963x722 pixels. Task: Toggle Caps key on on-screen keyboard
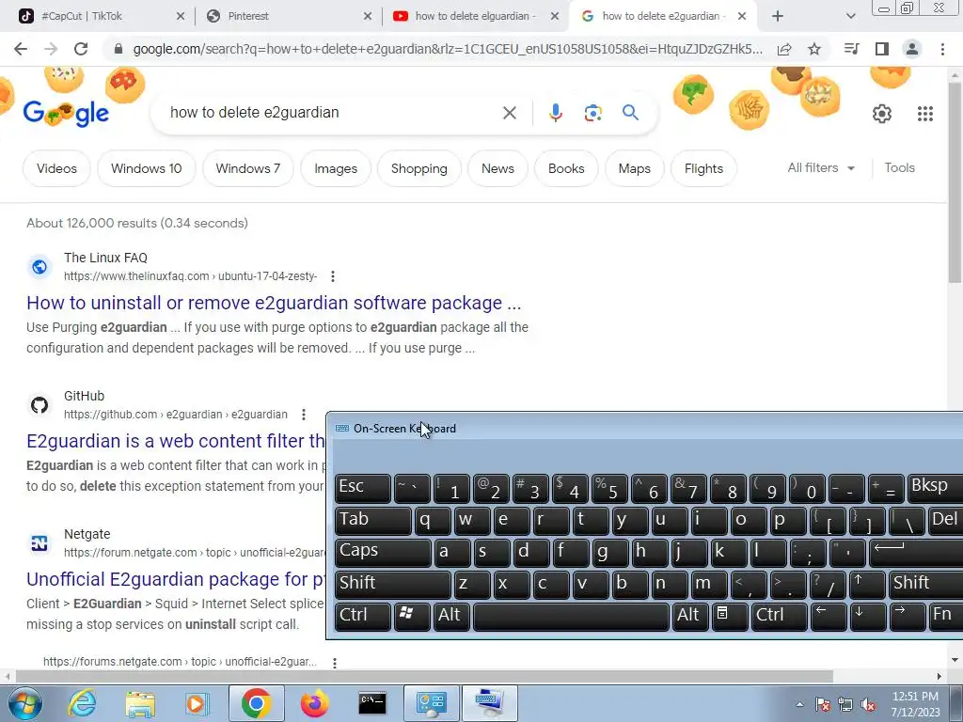384,551
